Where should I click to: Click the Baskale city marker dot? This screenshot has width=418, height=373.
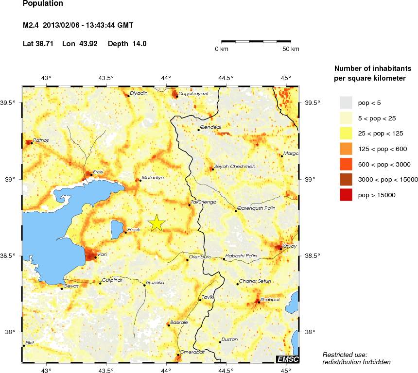tap(169, 325)
